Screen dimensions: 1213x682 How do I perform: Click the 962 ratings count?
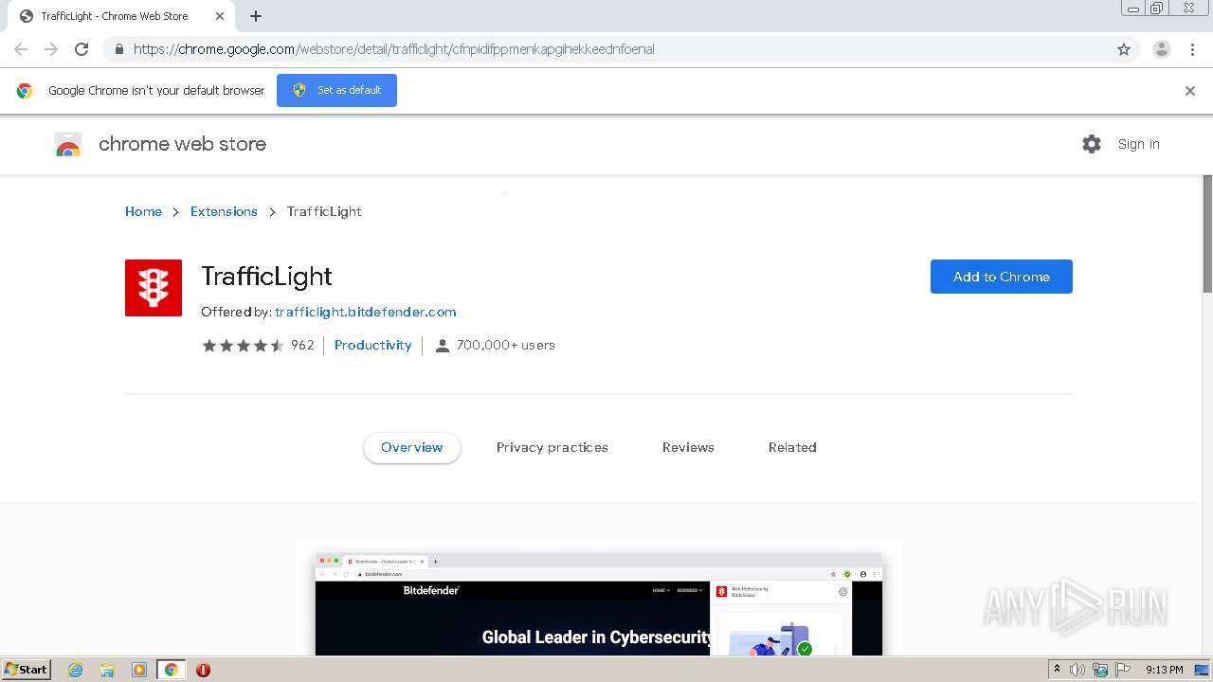pyautogui.click(x=302, y=346)
